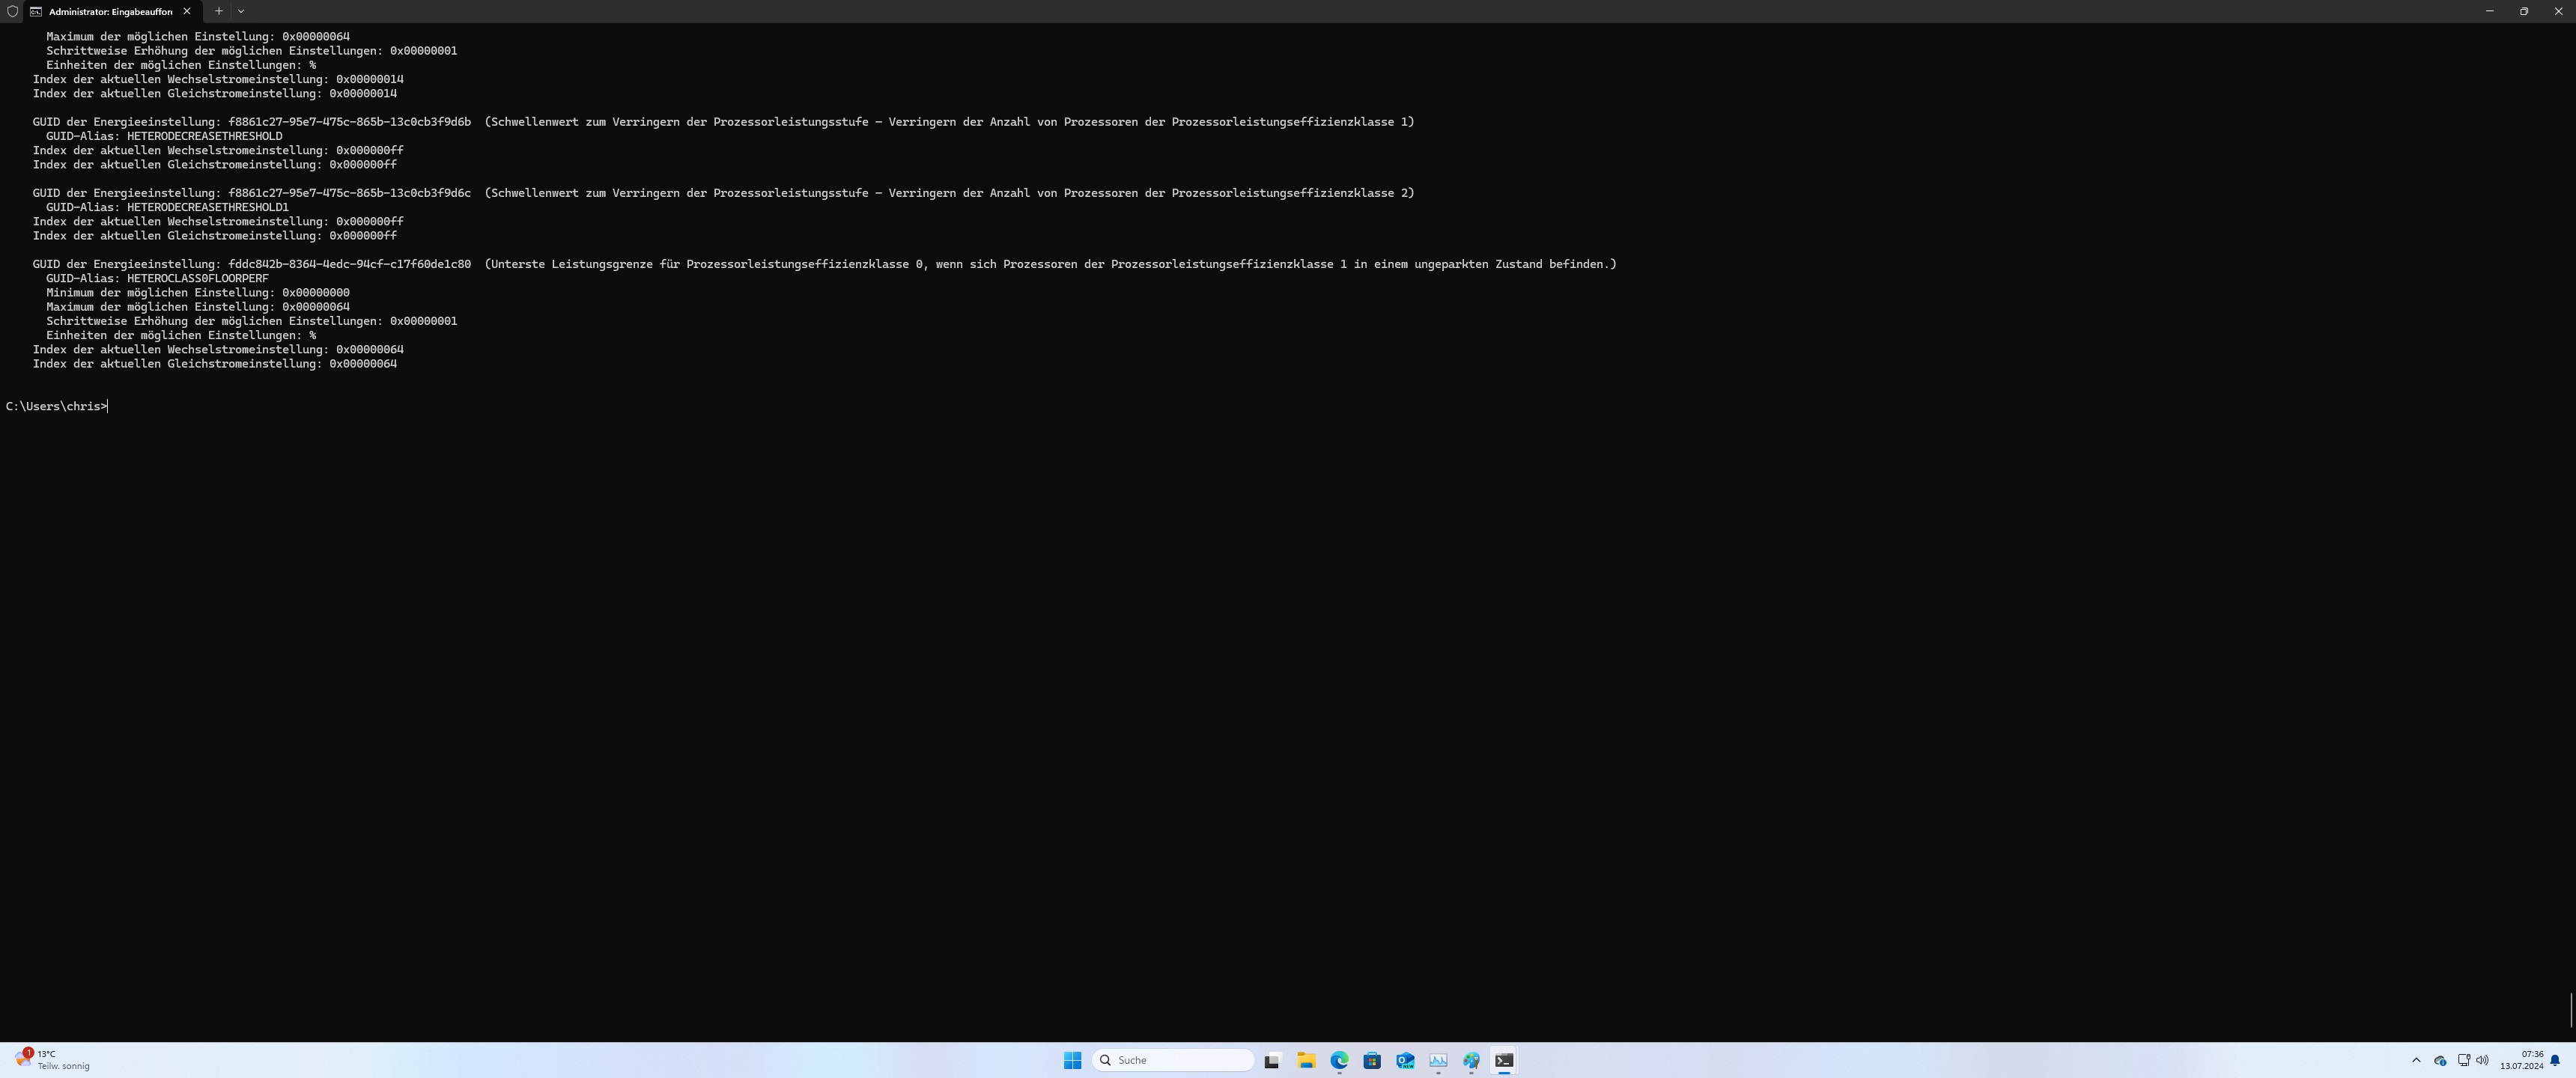This screenshot has height=1078, width=2576.
Task: Launch Microsoft Edge from taskbar
Action: point(1339,1060)
